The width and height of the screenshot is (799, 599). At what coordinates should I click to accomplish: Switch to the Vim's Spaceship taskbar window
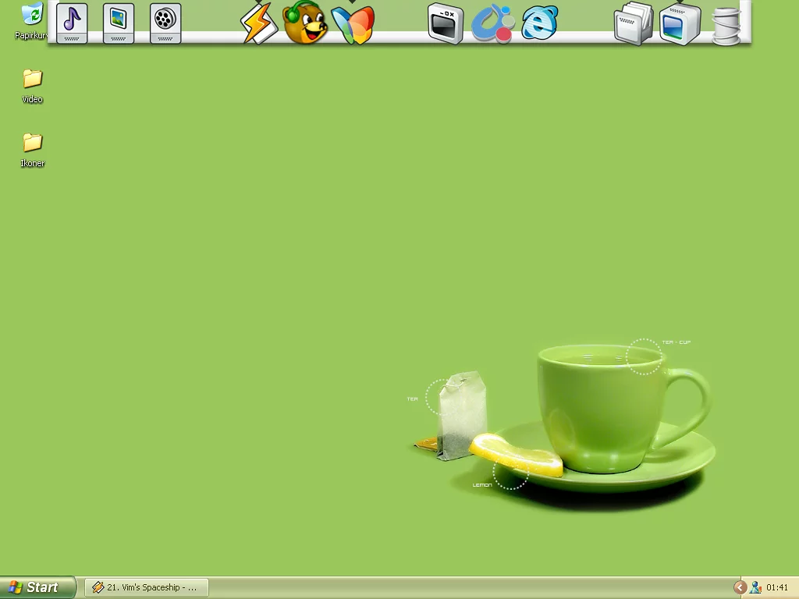(146, 587)
